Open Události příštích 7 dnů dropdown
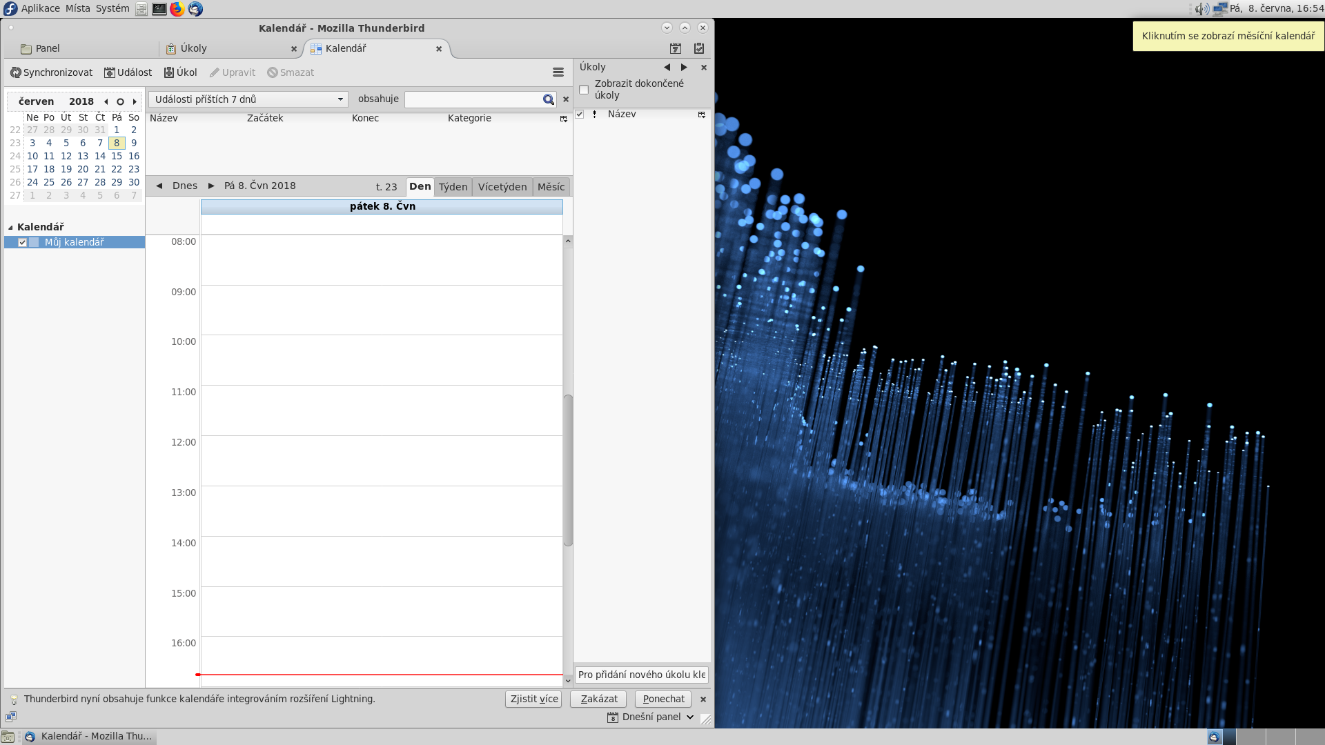The height and width of the screenshot is (745, 1325). (x=248, y=99)
